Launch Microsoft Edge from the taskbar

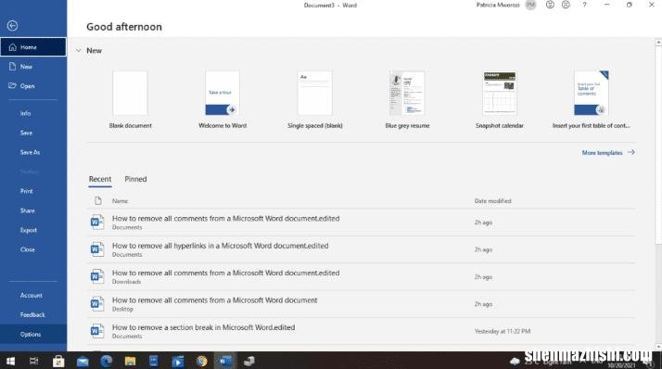106,361
